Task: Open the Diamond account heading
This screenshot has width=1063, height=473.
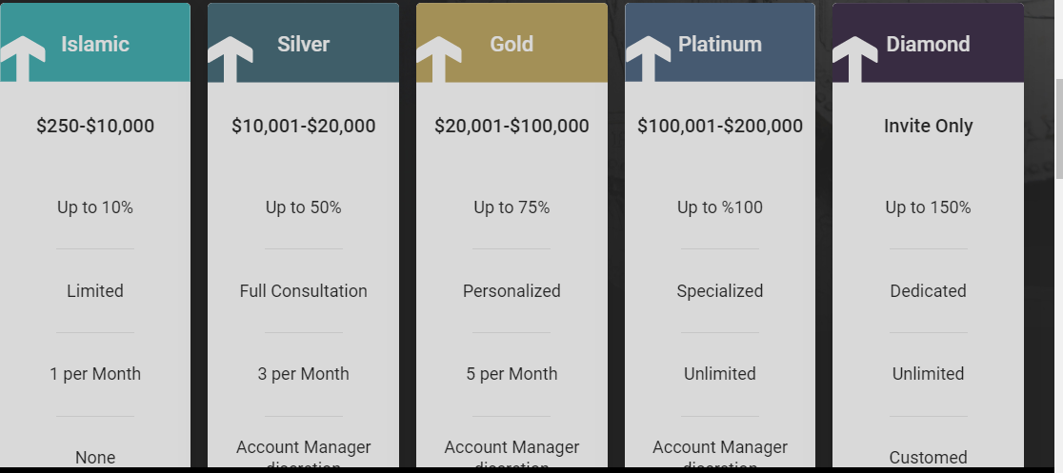Action: pyautogui.click(x=928, y=44)
